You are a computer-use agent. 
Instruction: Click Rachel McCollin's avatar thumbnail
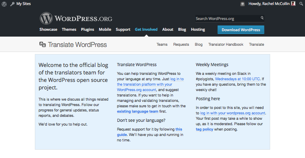[293, 4]
